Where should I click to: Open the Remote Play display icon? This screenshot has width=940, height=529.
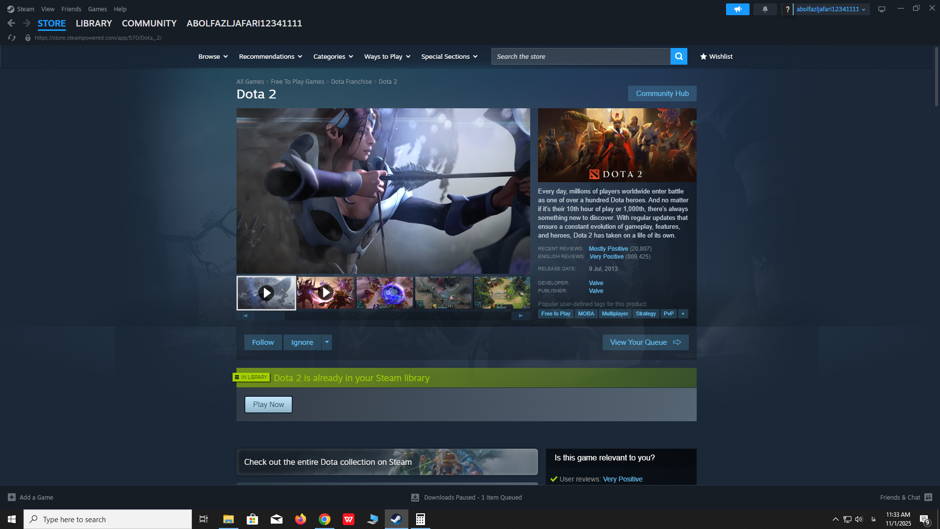tap(881, 8)
